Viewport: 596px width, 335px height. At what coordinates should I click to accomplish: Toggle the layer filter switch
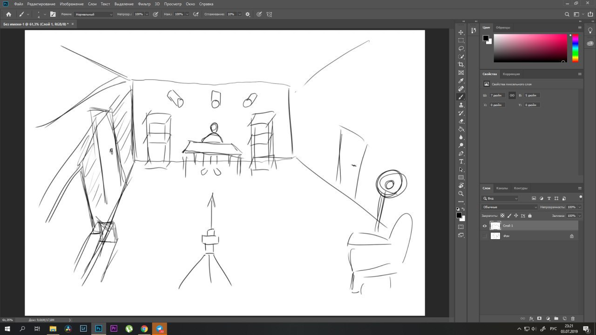click(x=581, y=197)
